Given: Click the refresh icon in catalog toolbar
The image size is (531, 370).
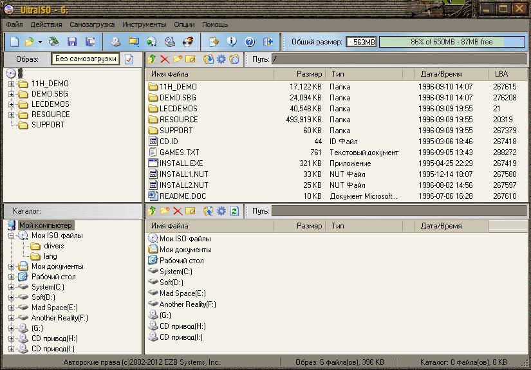Looking at the screenshot, I should pyautogui.click(x=234, y=211).
